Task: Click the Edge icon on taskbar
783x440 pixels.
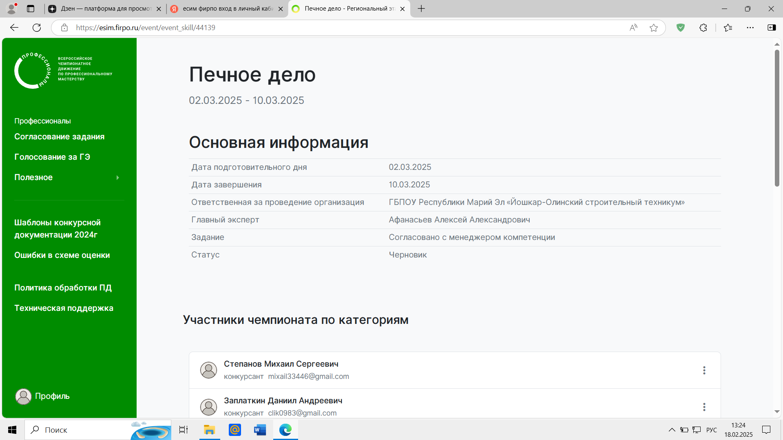Action: [285, 429]
